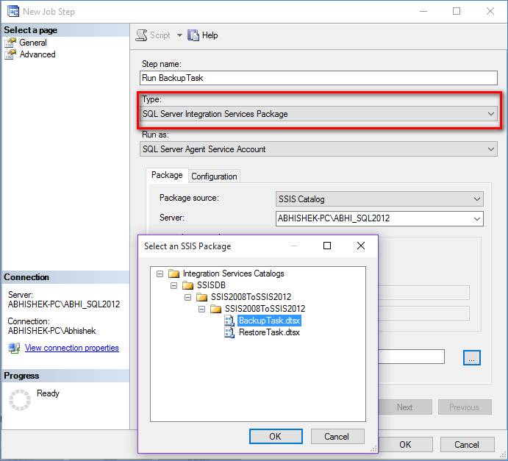The height and width of the screenshot is (461, 508).
Task: Click the connection properties icon
Action: [x=14, y=348]
